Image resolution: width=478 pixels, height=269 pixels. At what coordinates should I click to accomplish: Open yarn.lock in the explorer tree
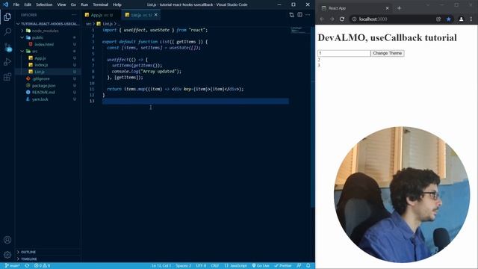[x=40, y=99]
